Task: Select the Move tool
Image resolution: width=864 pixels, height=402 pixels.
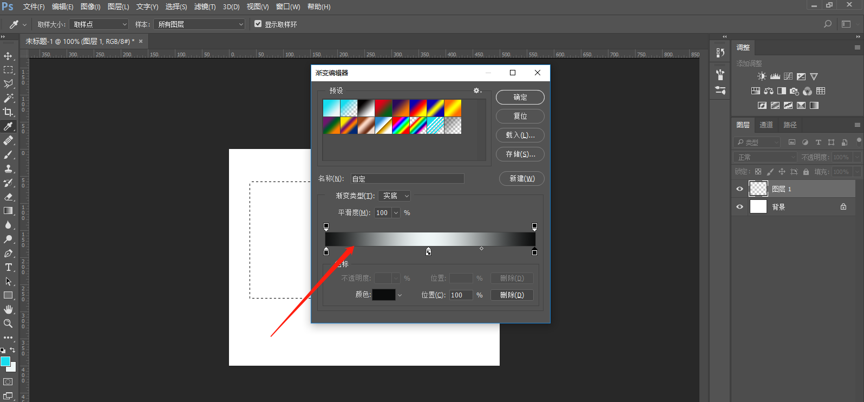Action: click(8, 56)
